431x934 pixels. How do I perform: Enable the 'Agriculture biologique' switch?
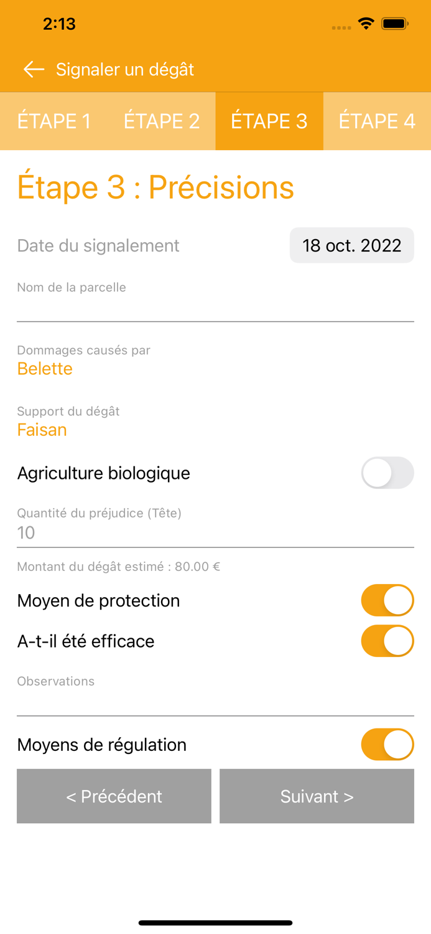pyautogui.click(x=387, y=473)
